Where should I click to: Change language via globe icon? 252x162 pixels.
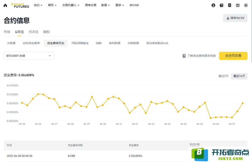click(x=238, y=5)
